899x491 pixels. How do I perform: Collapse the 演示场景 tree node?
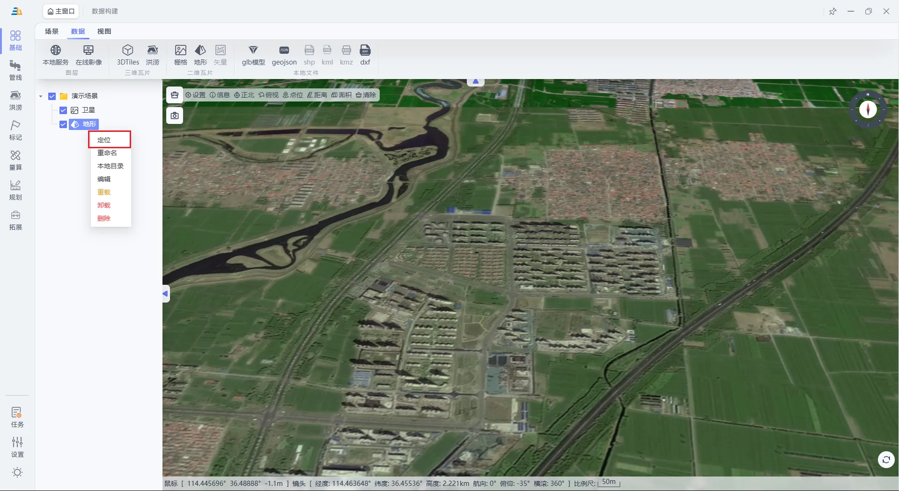pyautogui.click(x=41, y=96)
